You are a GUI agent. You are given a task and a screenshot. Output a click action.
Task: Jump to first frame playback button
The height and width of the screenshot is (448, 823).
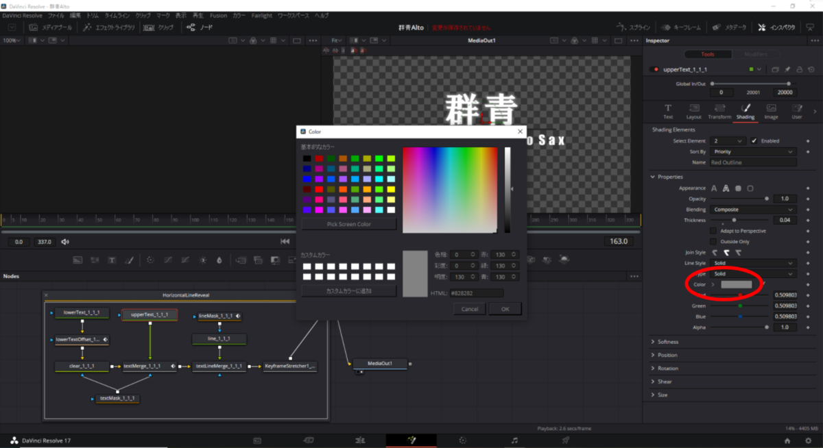(x=285, y=241)
